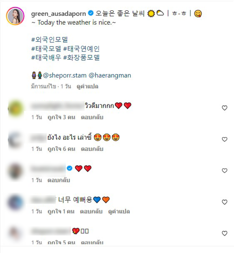
Task: Open avatar of first commenter
Action: [x=16, y=108]
